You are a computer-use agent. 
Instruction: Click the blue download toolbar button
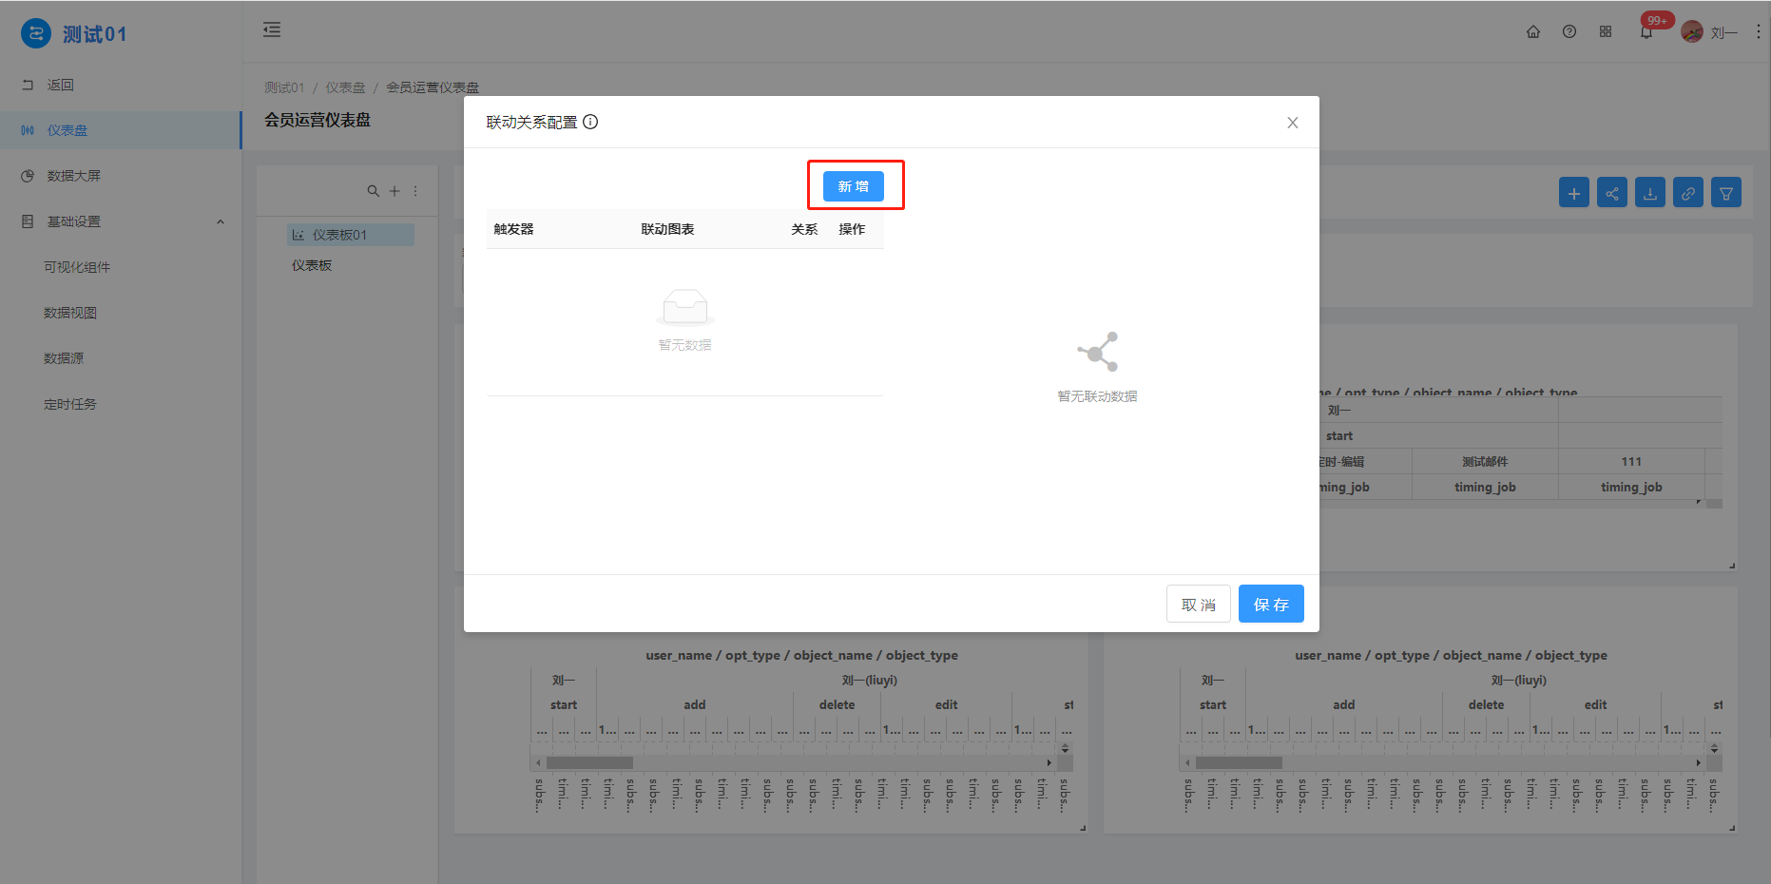coord(1650,193)
